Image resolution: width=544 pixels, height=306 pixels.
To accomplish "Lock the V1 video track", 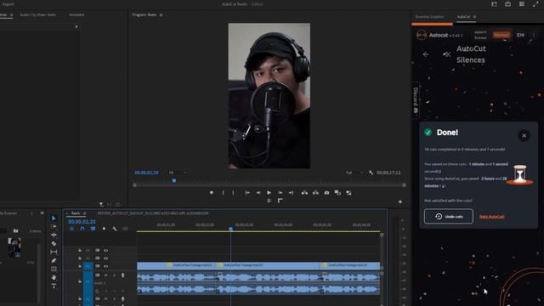I will [x=80, y=266].
